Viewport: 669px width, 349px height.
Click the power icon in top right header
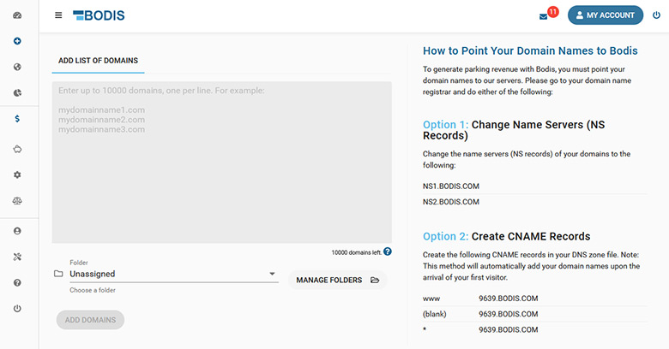(657, 15)
